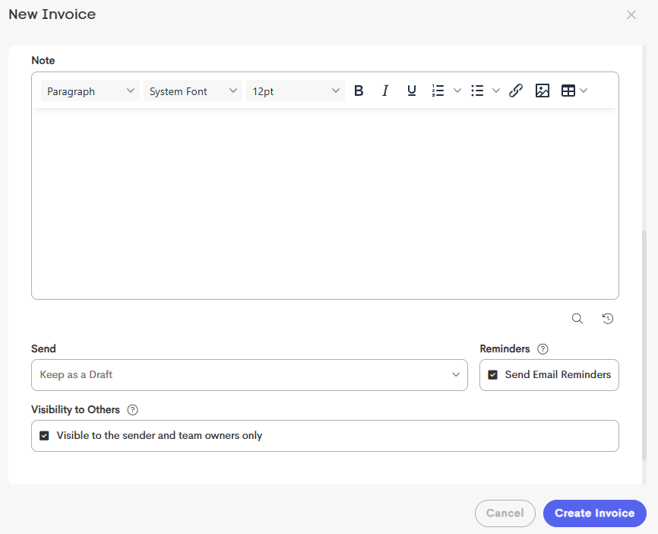Screen dimensions: 658x534
Task: Underline the selected note text
Action: coord(412,91)
